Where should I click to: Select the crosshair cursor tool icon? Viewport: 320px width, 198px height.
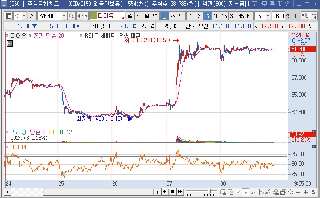(246, 192)
